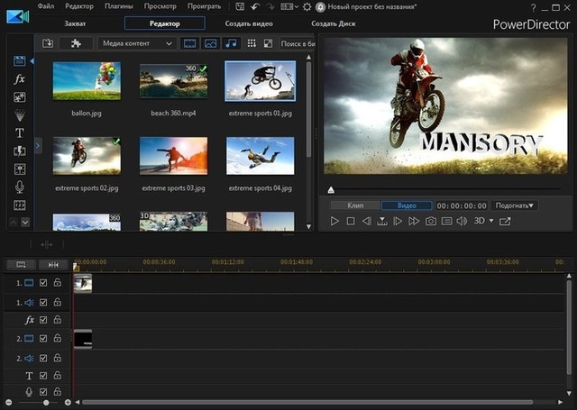The image size is (577, 410).
Task: Select the Клип preview mode button
Action: tap(356, 205)
